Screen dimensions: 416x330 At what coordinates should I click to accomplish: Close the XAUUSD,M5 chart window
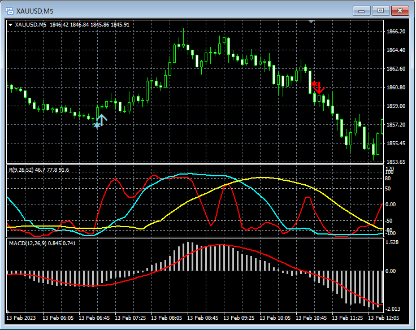(400, 10)
